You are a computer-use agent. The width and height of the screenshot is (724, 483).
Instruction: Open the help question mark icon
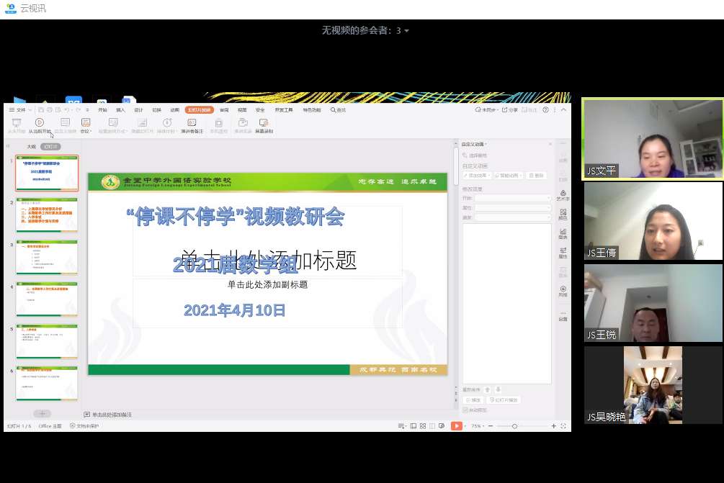tap(545, 110)
